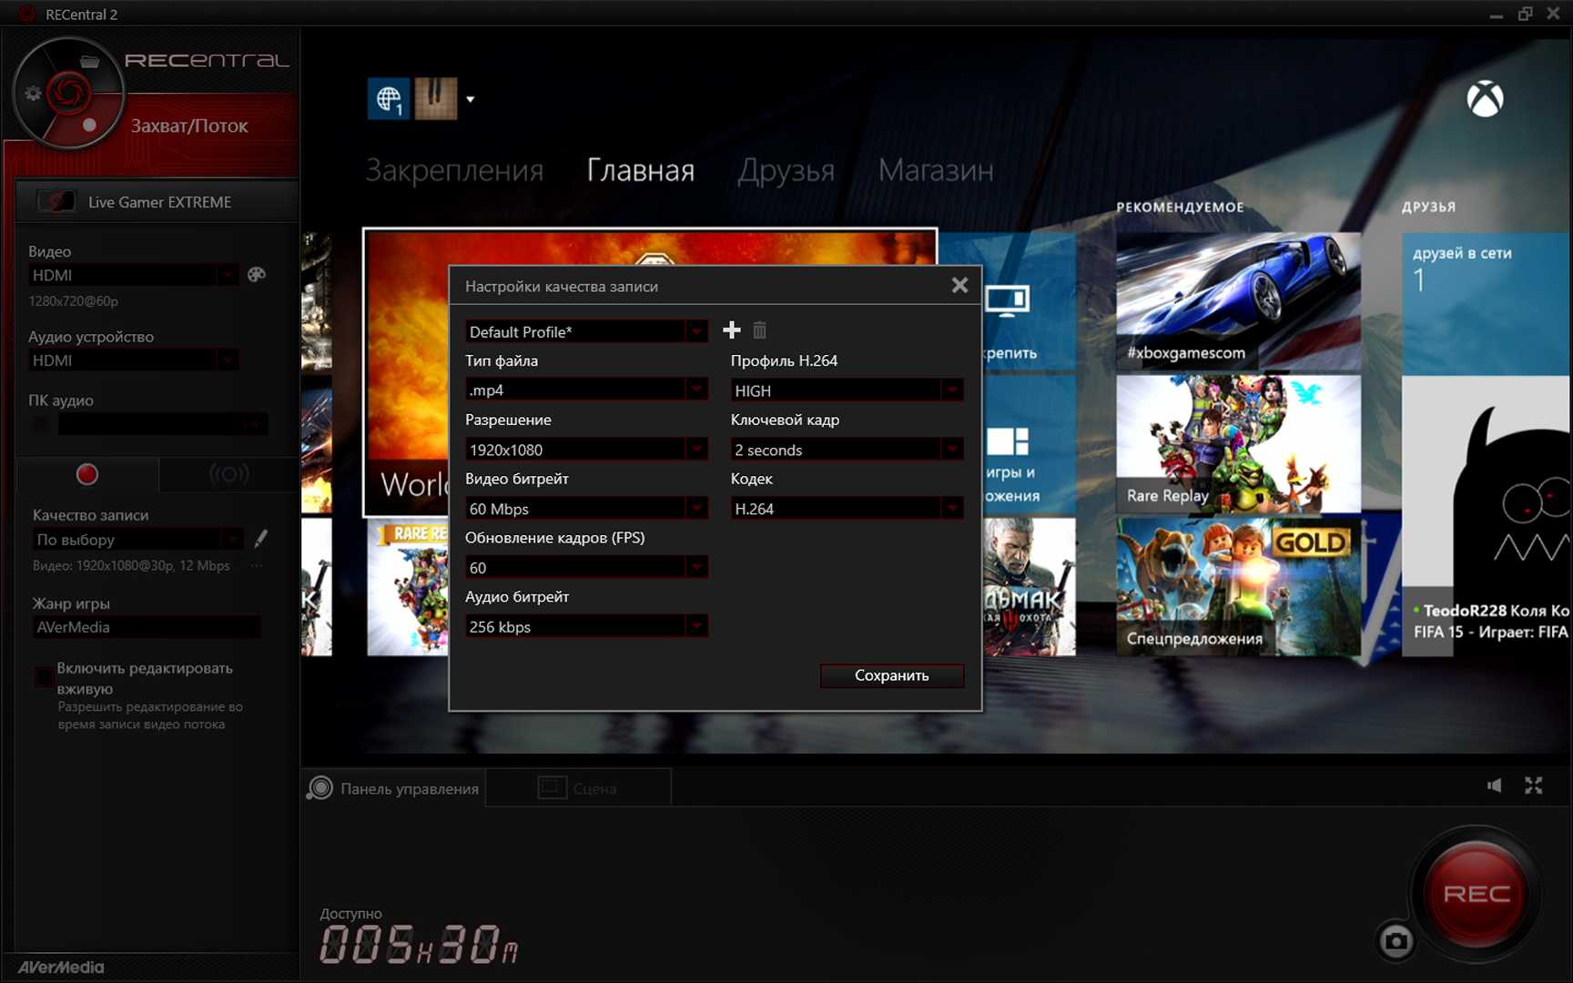Viewport: 1573px width, 983px height.
Task: Mute preview with speaker icon
Action: (1494, 785)
